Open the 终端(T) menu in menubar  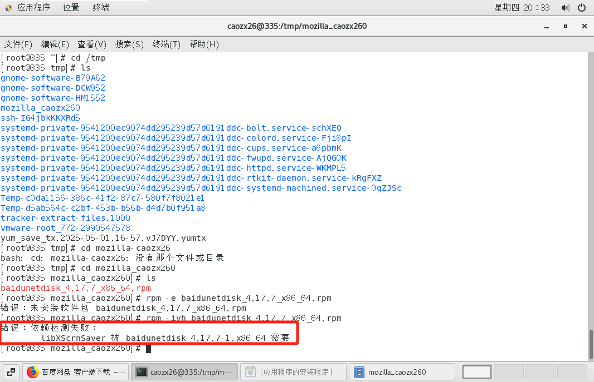[166, 44]
